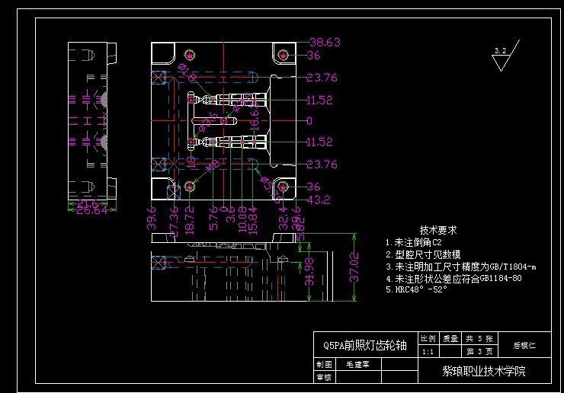Click the drafter name 毛建军
564x393 pixels.
(x=358, y=365)
